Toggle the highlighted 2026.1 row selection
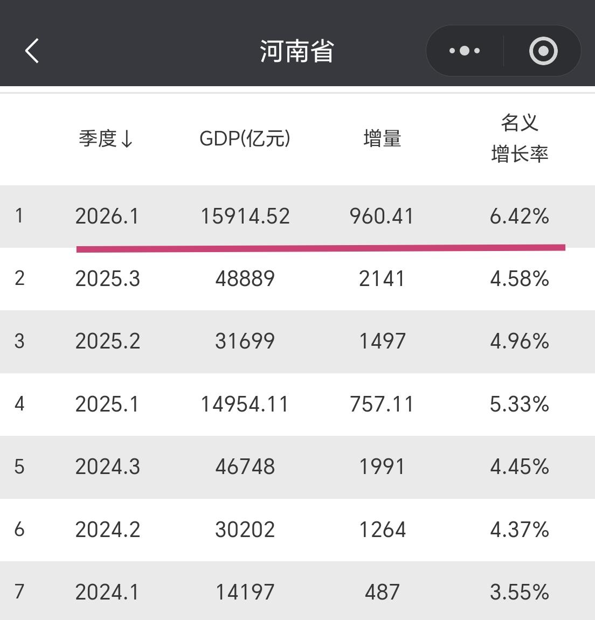This screenshot has height=620, width=595. [x=297, y=216]
